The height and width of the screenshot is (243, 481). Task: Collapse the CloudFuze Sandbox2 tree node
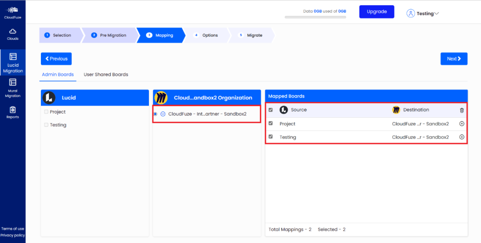(163, 114)
